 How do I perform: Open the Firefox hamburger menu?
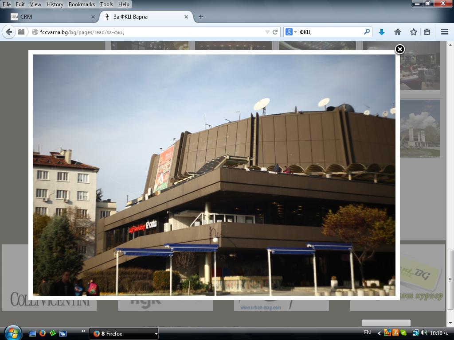point(444,32)
